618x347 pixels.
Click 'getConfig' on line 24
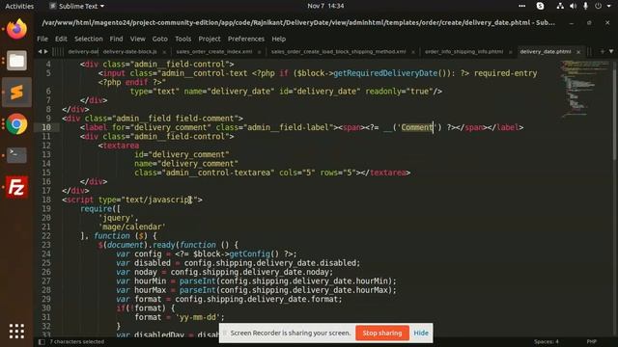[x=249, y=254]
